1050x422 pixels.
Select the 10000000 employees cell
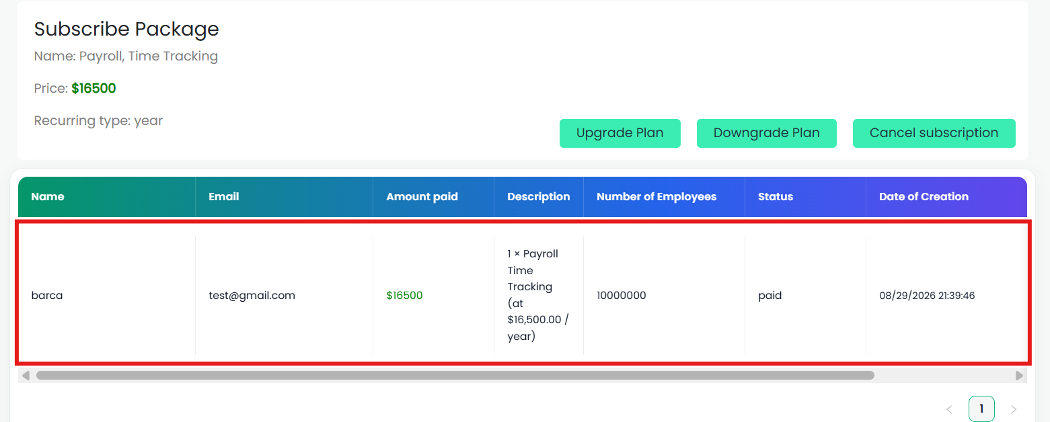(665, 296)
